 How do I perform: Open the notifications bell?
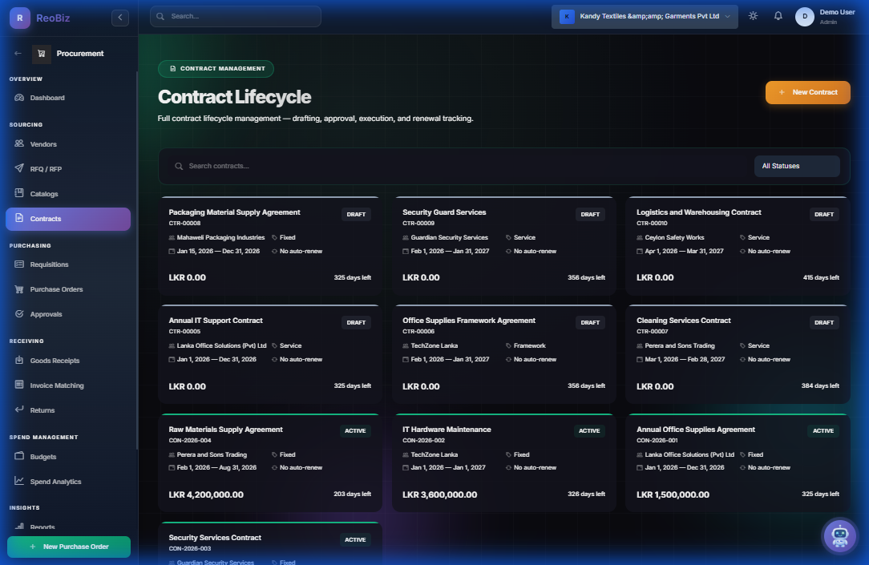778,15
